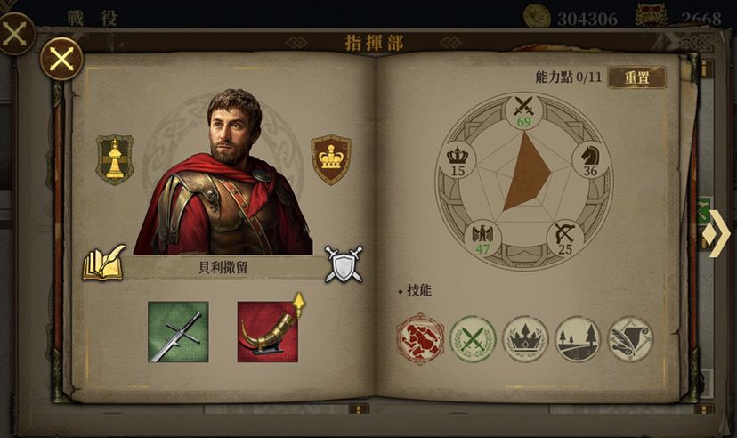Click the red fallen soldier skill icon
This screenshot has height=438, width=737.
[420, 338]
